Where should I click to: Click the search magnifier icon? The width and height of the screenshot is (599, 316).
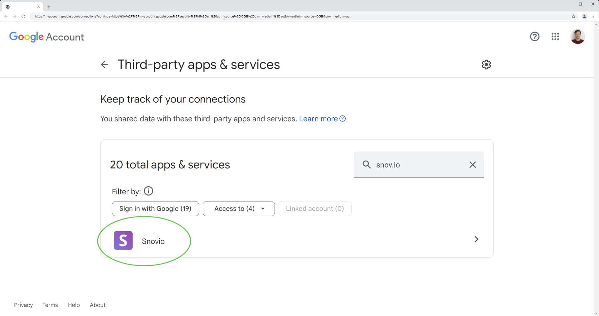[367, 164]
